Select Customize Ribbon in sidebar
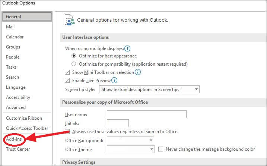The image size is (267, 166). tap(24, 118)
